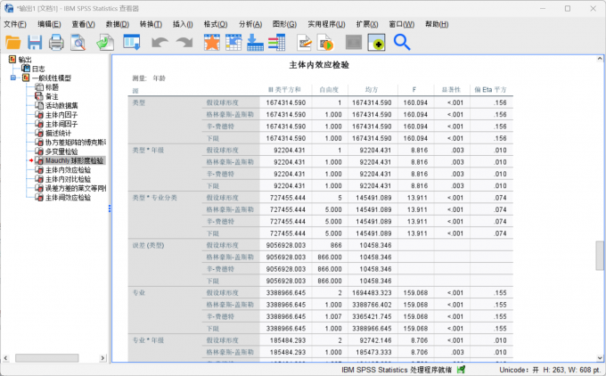Select 主体内因子 in outline
606x376 pixels.
[x=61, y=115]
